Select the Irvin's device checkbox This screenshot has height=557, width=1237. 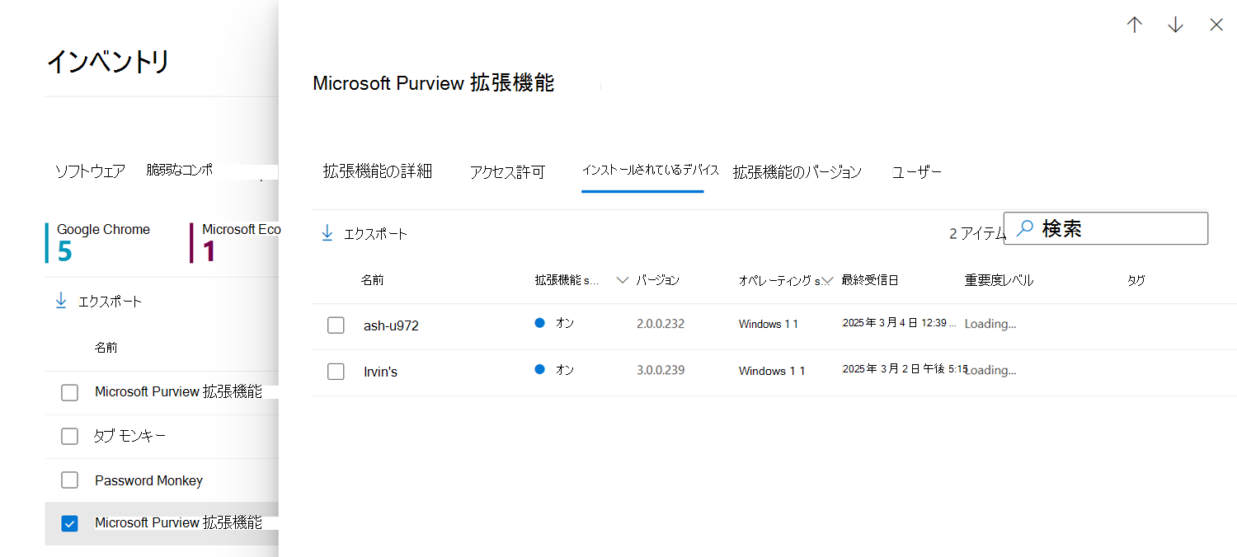[x=336, y=372]
